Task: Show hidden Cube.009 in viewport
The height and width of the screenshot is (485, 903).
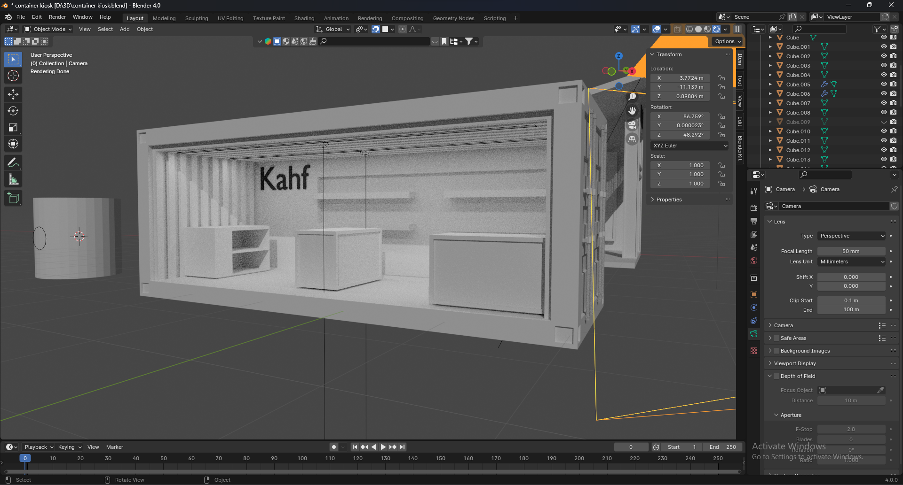Action: point(884,122)
